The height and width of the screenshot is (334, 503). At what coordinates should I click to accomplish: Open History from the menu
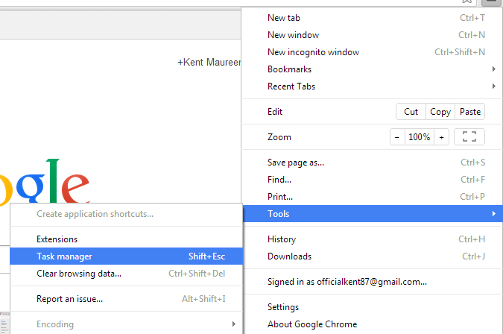coord(372,239)
